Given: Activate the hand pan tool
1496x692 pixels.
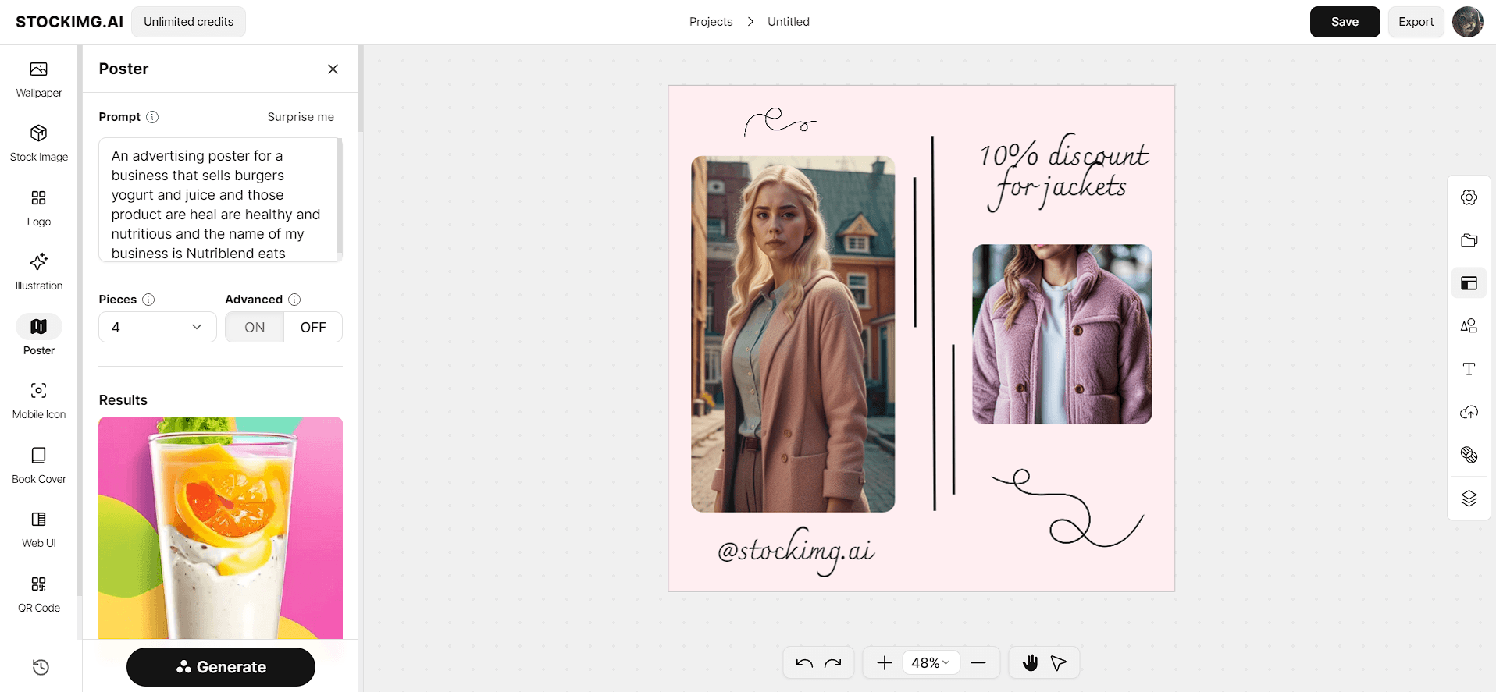Looking at the screenshot, I should [x=1030, y=663].
